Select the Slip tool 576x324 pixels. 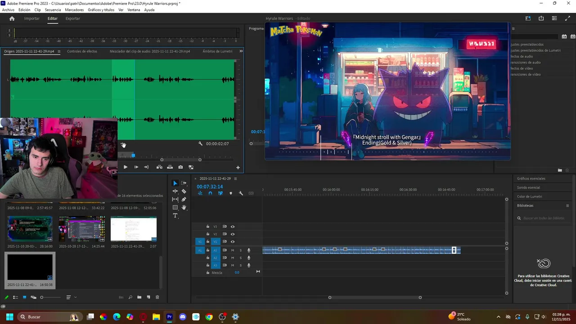click(175, 199)
